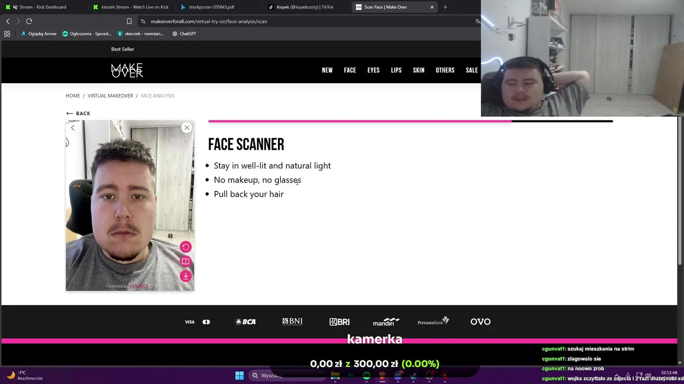684x384 pixels.
Task: Open LIPS menu item
Action: (396, 70)
